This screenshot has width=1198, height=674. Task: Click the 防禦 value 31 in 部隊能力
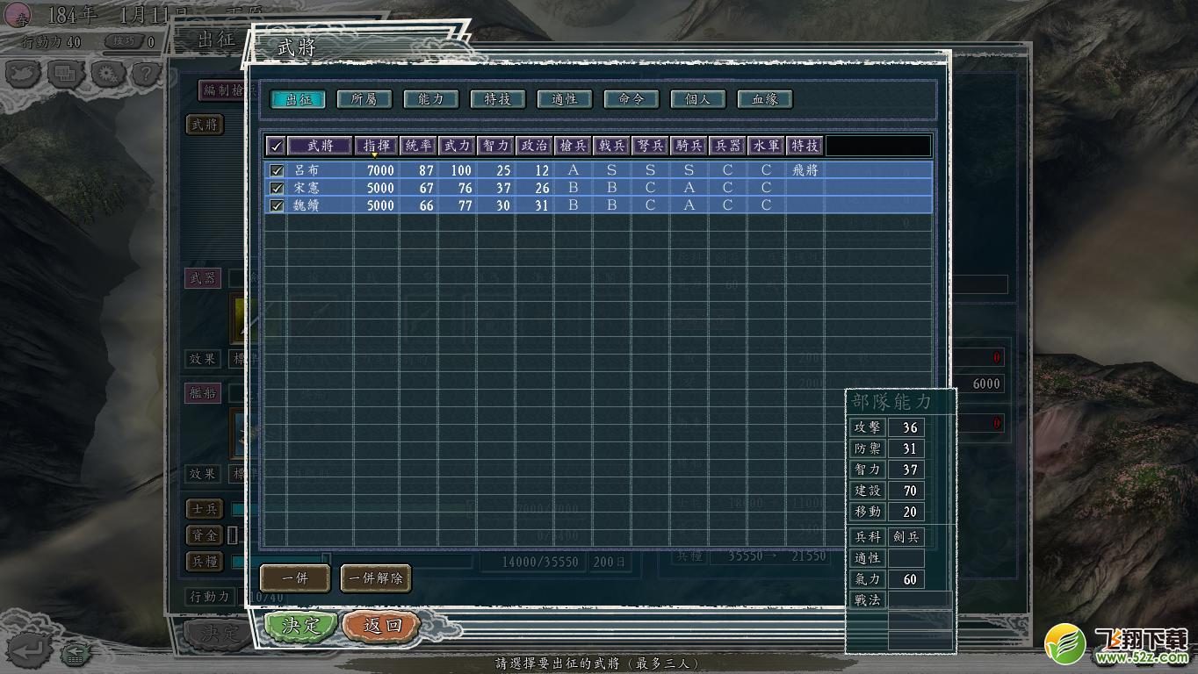tap(906, 448)
